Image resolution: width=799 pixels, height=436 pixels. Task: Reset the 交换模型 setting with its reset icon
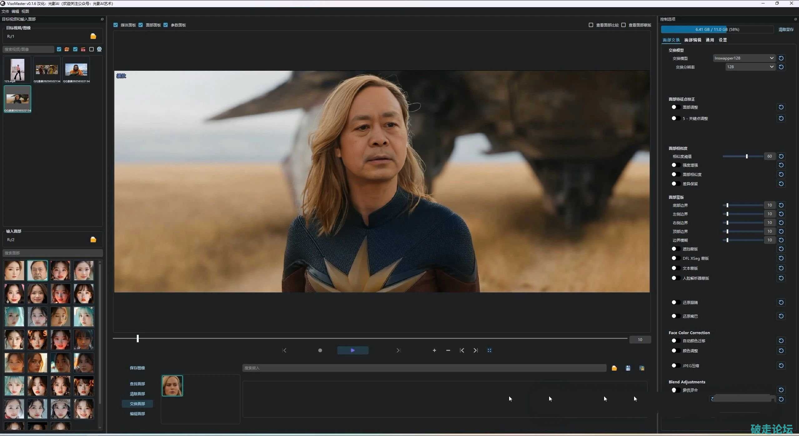[781, 58]
